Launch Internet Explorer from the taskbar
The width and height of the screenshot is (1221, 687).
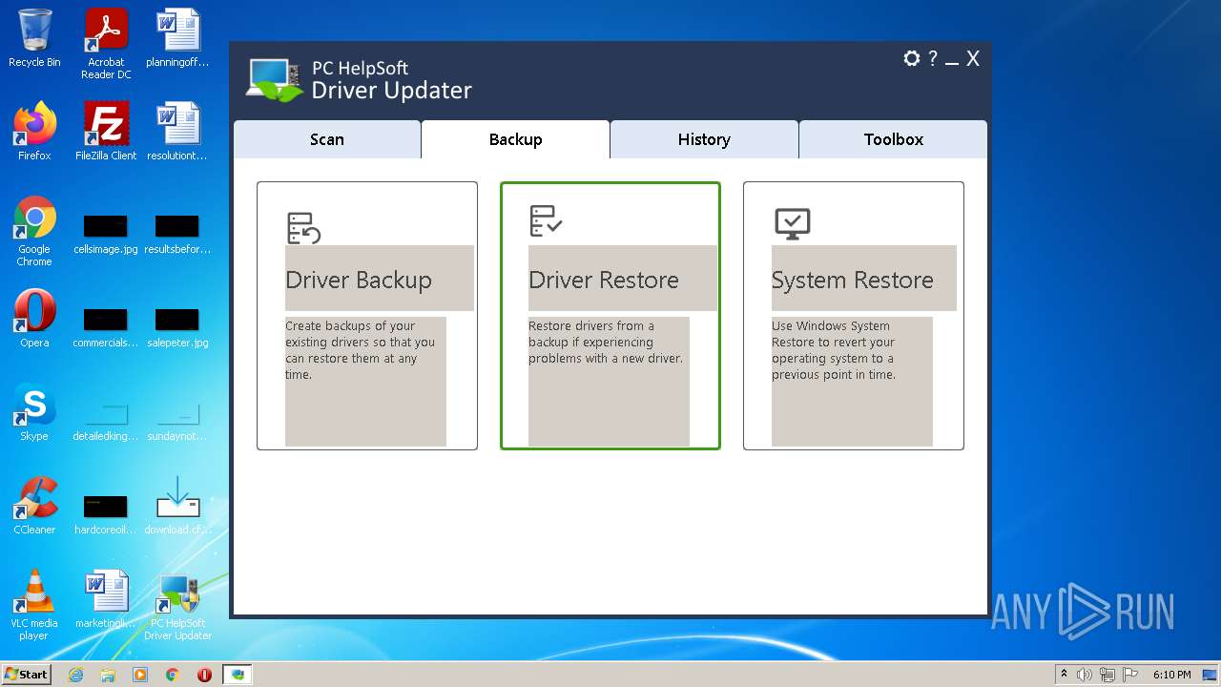point(75,675)
